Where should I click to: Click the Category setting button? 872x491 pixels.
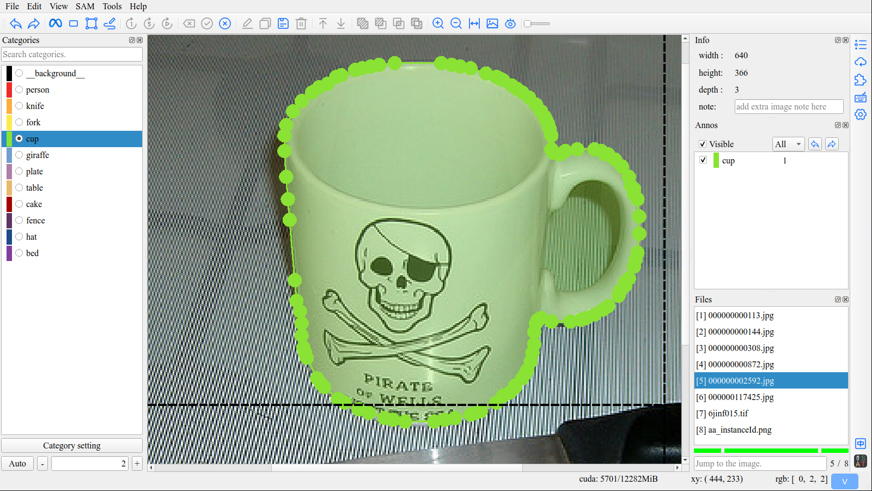[72, 446]
